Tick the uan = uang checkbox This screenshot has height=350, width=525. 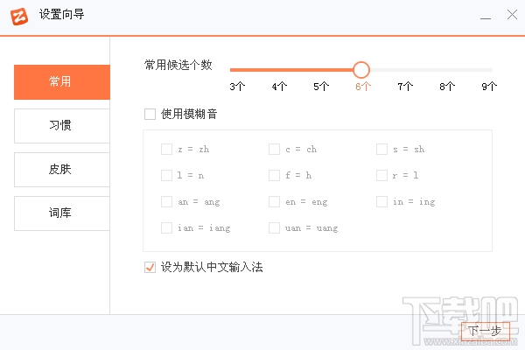coord(274,227)
